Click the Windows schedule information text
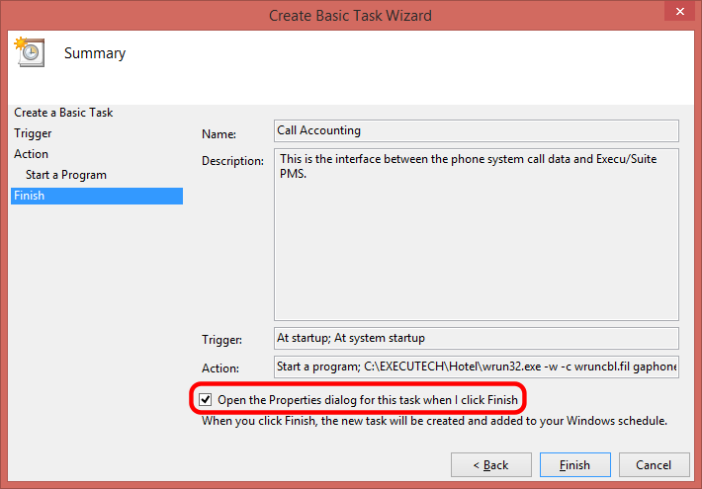The width and height of the screenshot is (702, 489). (x=434, y=421)
